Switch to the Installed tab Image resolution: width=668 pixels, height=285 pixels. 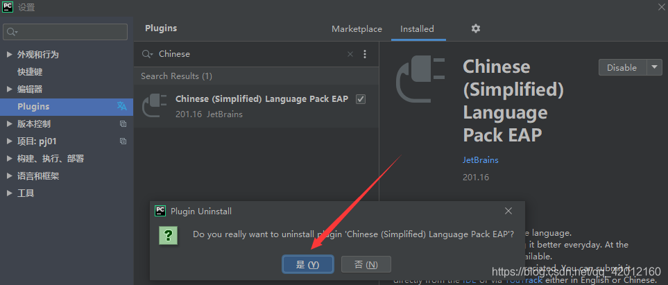point(417,29)
